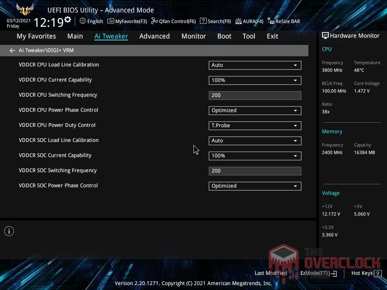Click the back arrow on DIGI+ VRM breadcrumb
The width and height of the screenshot is (387, 290).
coord(12,50)
